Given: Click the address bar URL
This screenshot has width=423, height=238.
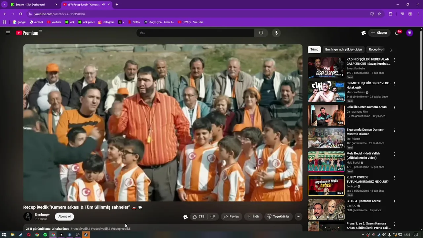Looking at the screenshot, I should point(59,14).
